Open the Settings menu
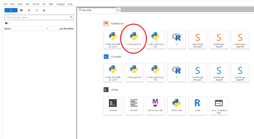The image size is (254, 139). coord(60,4)
